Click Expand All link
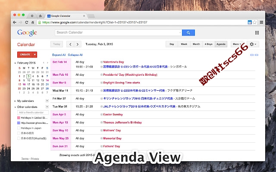The width and height of the screenshot is (276, 172). pyautogui.click(x=59, y=55)
